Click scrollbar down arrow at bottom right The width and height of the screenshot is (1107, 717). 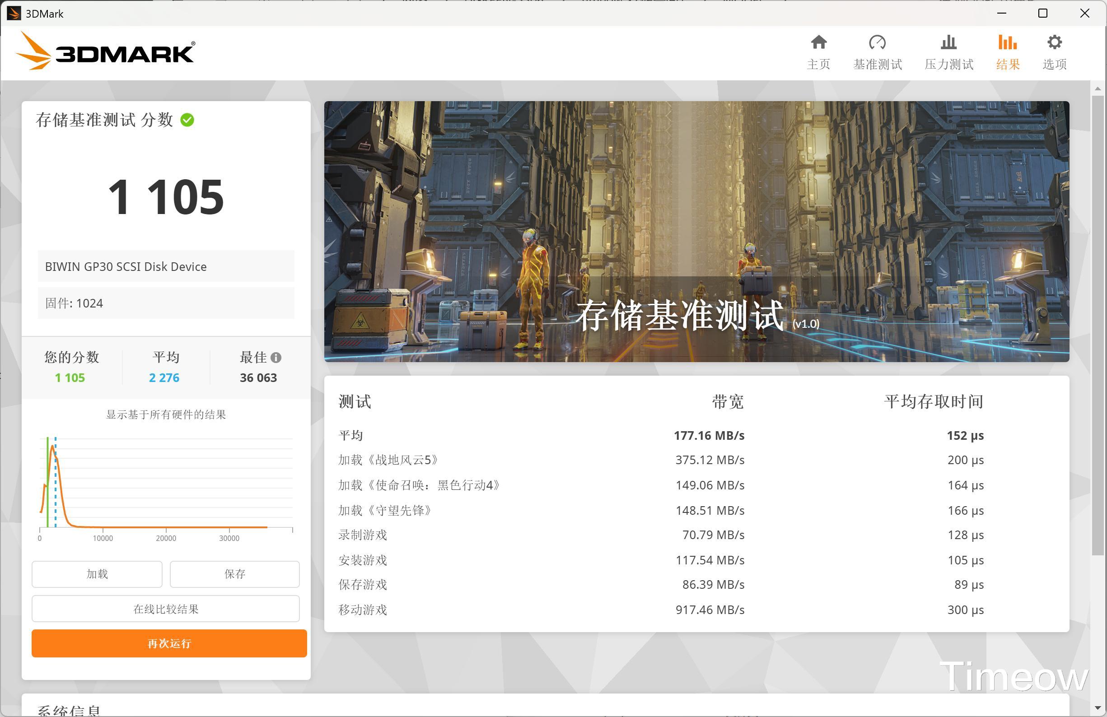[1098, 708]
